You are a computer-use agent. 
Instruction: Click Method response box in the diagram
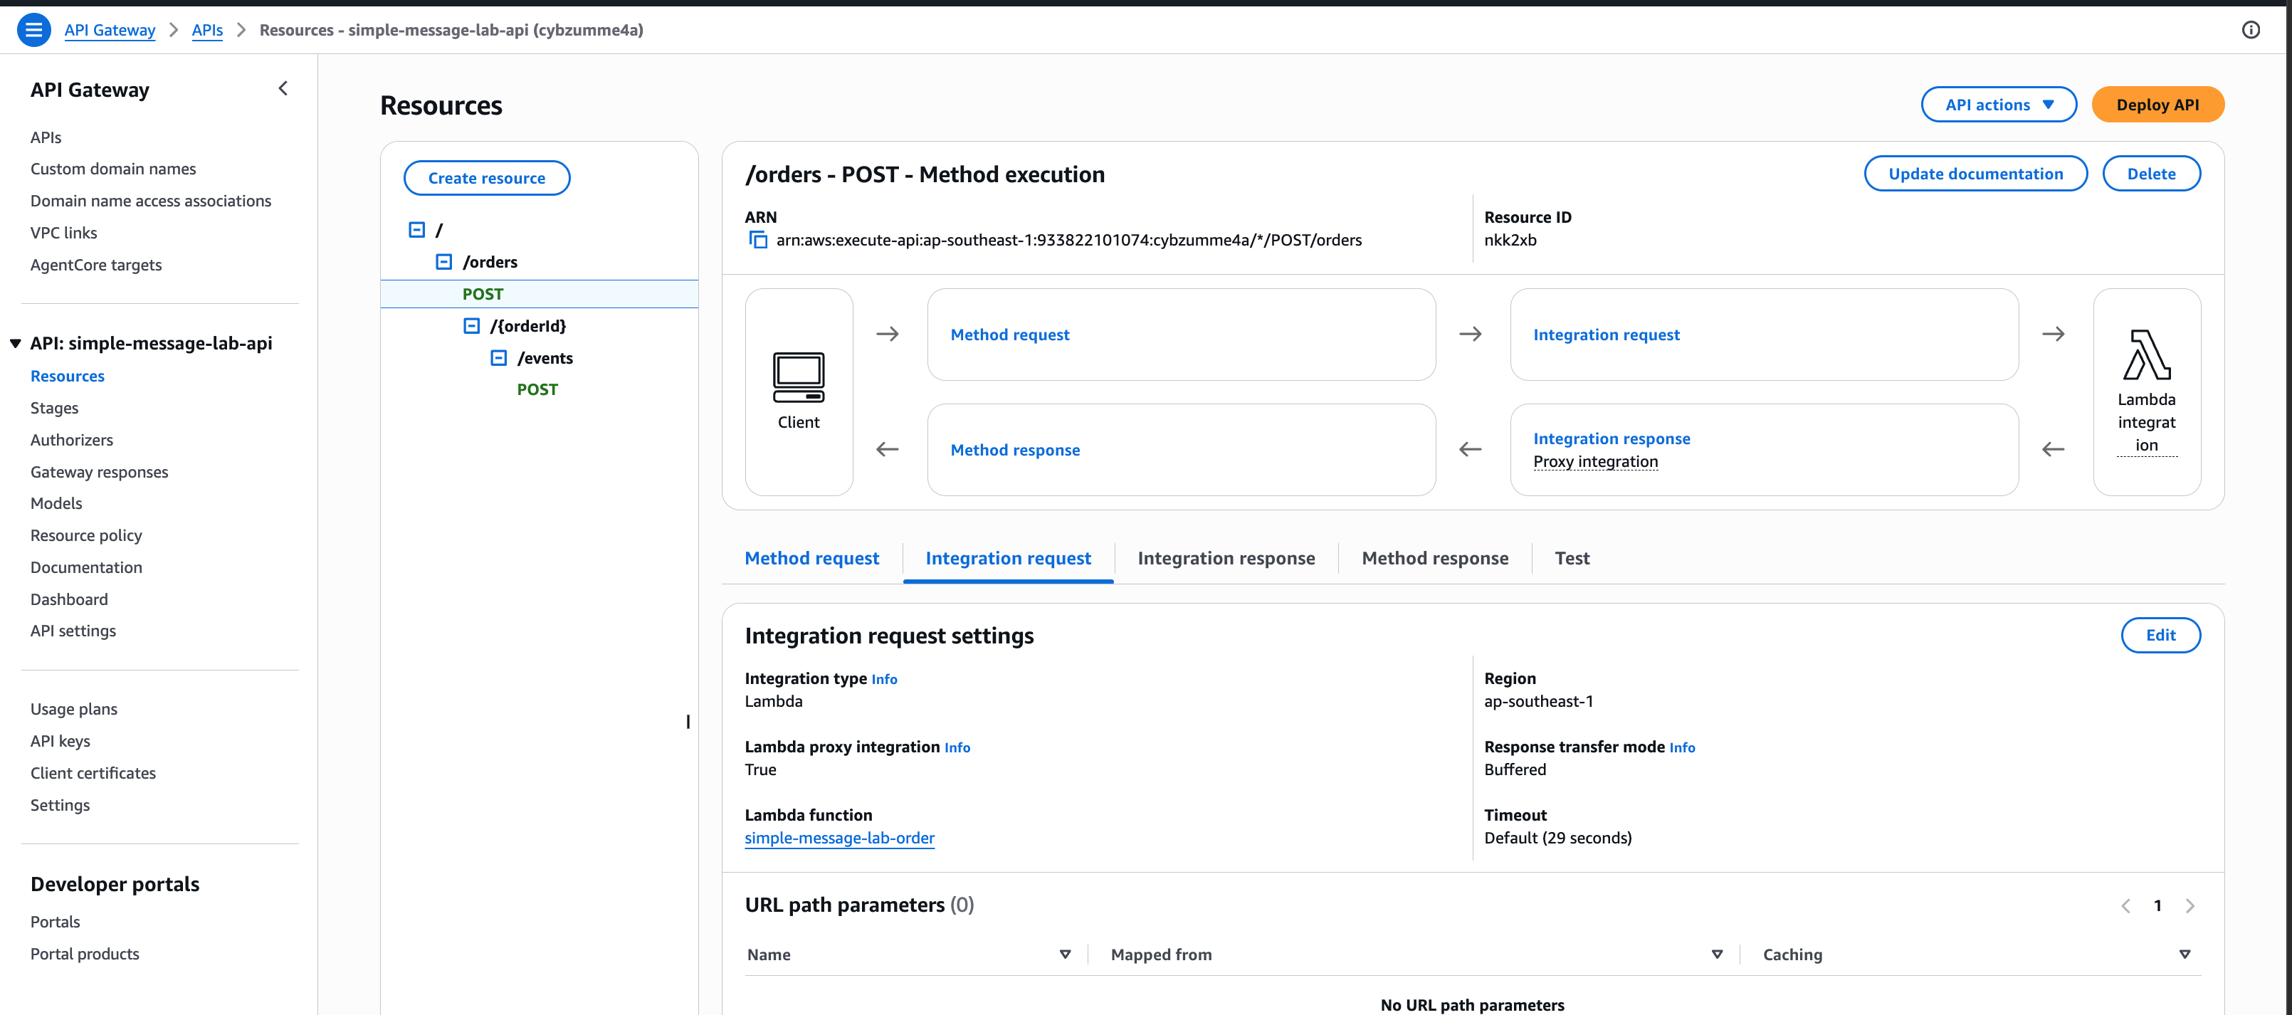pos(1181,450)
